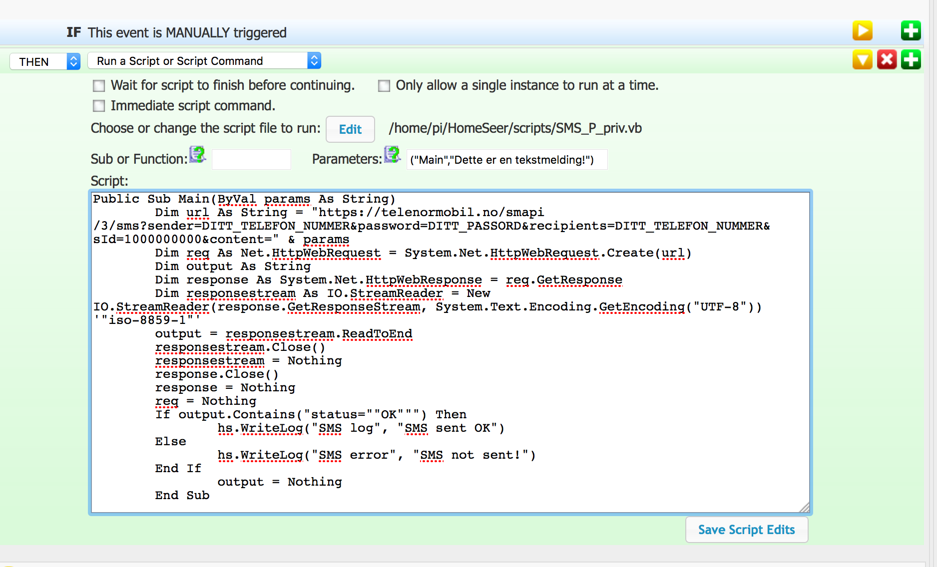Run the event with yellow play icon
Screen dimensions: 937x567
click(x=862, y=31)
